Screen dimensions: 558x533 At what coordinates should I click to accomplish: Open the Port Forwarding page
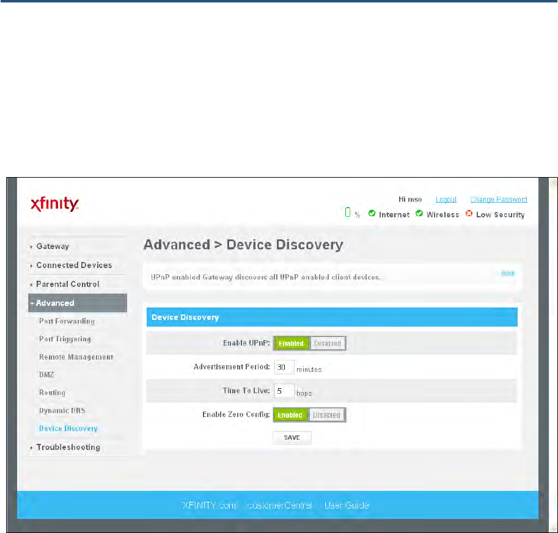point(67,321)
